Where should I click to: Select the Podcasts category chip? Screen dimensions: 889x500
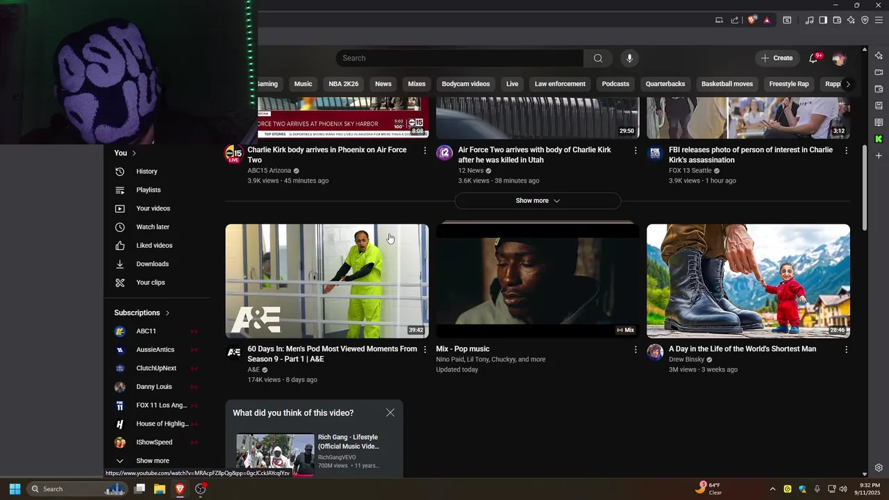click(615, 84)
